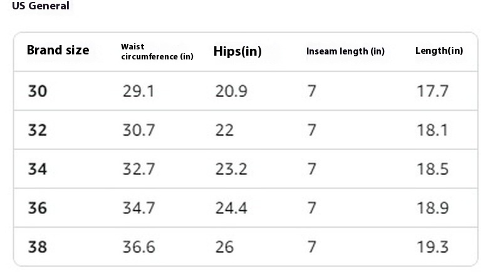Select the Brand size column header
The image size is (495, 279).
tap(58, 50)
